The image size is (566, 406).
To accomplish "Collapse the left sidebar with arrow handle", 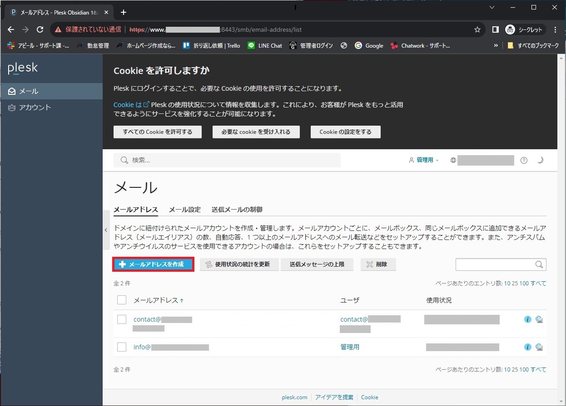I will click(106, 230).
